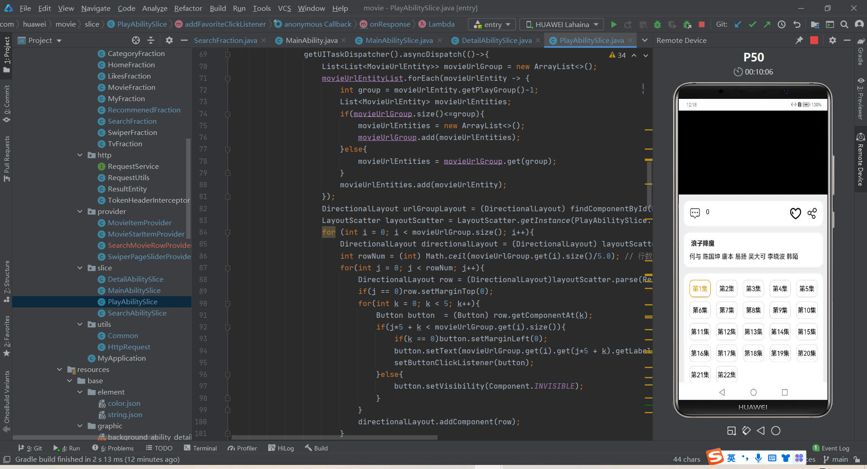
Task: Click the screenshot icon below the phone preview
Action: [x=732, y=431]
